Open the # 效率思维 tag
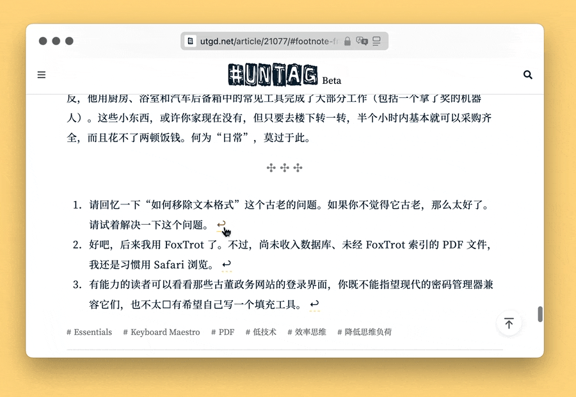The width and height of the screenshot is (576, 397). 307,332
